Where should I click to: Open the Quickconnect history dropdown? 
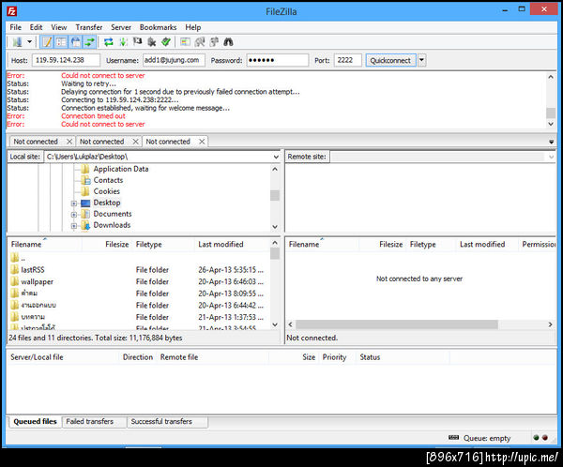pos(422,60)
